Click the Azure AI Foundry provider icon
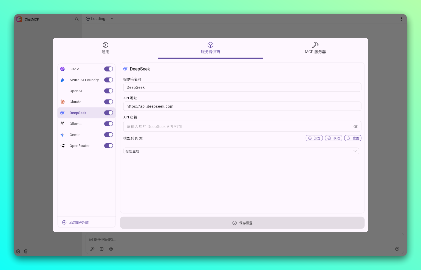The image size is (421, 270). click(63, 80)
